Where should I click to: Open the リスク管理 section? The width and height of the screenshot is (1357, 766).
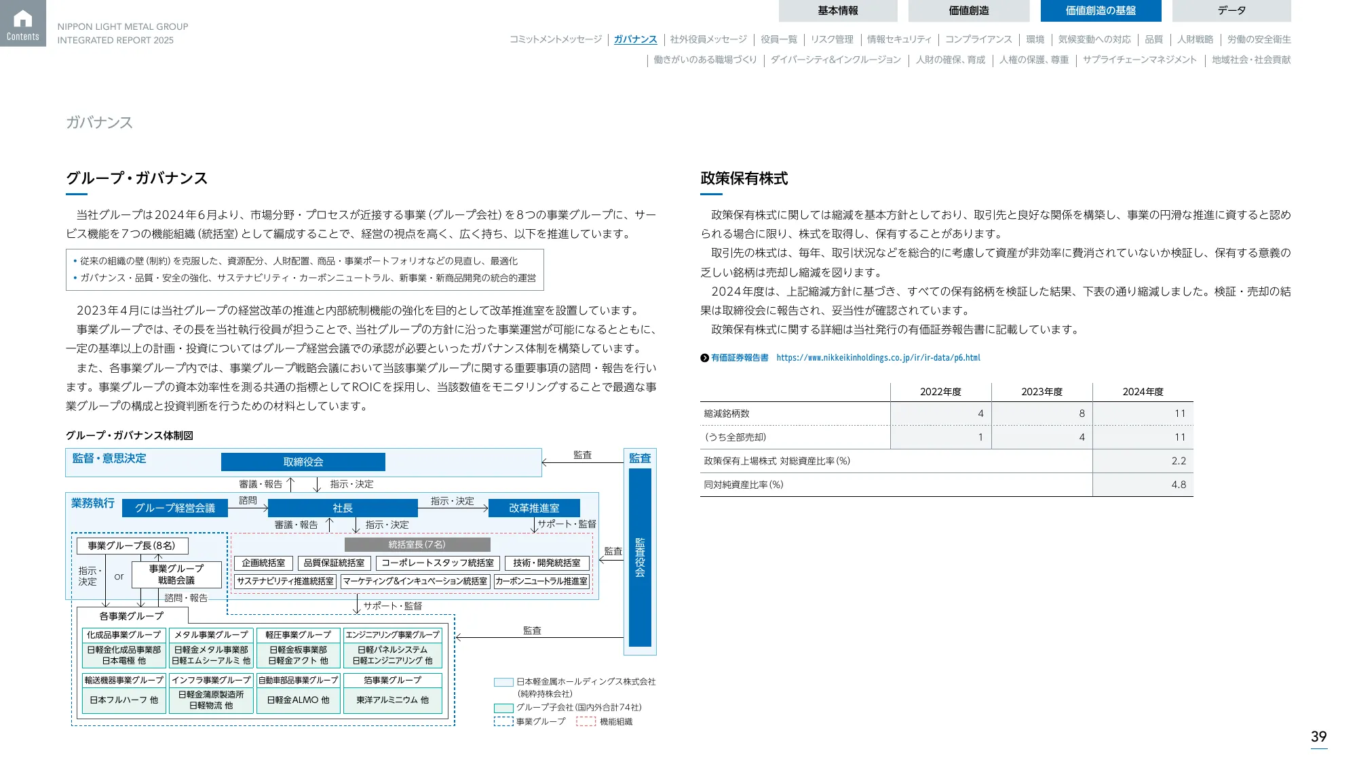pos(832,39)
